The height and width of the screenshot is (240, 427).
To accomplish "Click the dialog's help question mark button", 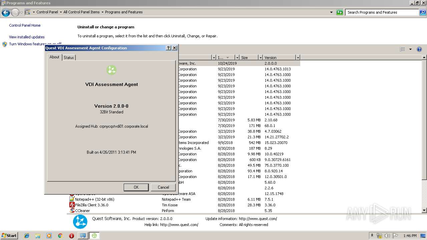I will (168, 48).
